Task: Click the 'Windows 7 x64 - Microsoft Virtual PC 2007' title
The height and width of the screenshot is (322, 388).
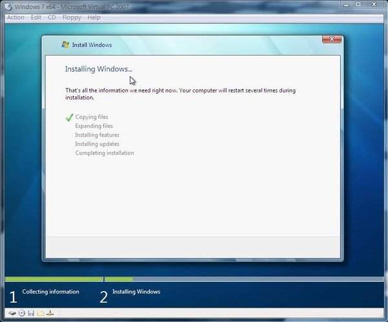Action: 72,6
